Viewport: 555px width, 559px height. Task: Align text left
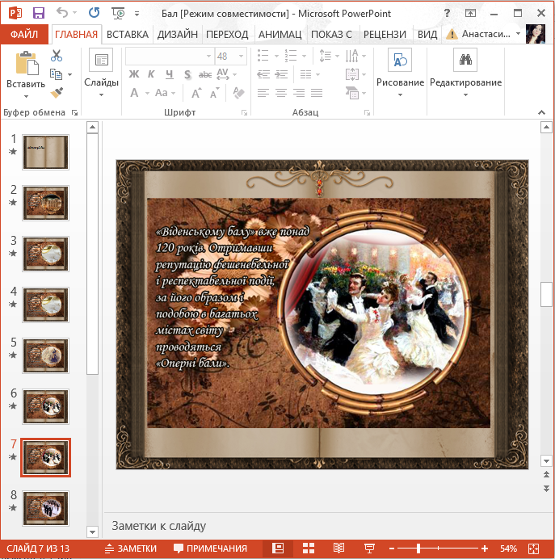pyautogui.click(x=263, y=93)
